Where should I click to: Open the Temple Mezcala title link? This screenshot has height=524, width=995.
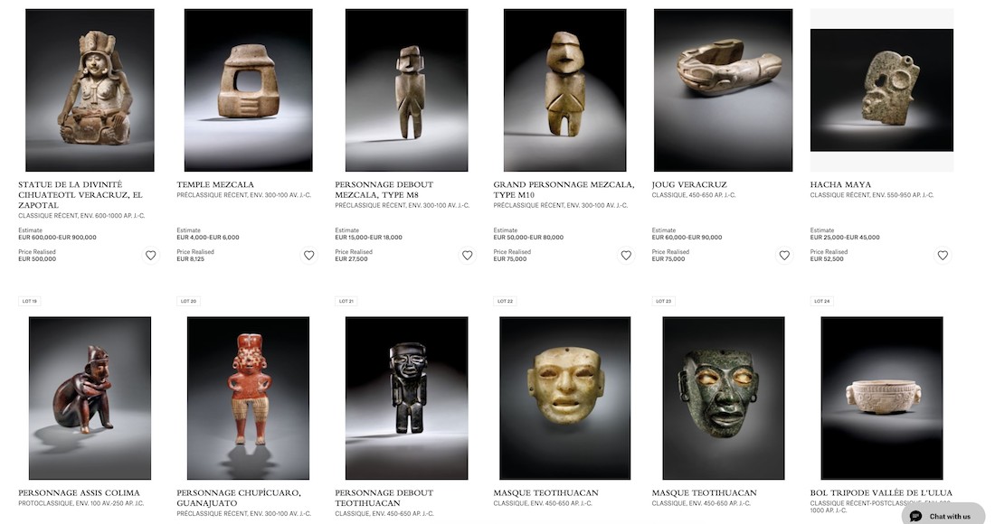(x=215, y=184)
